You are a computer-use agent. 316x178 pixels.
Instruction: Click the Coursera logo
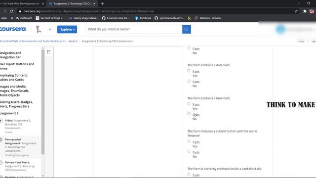click(13, 29)
